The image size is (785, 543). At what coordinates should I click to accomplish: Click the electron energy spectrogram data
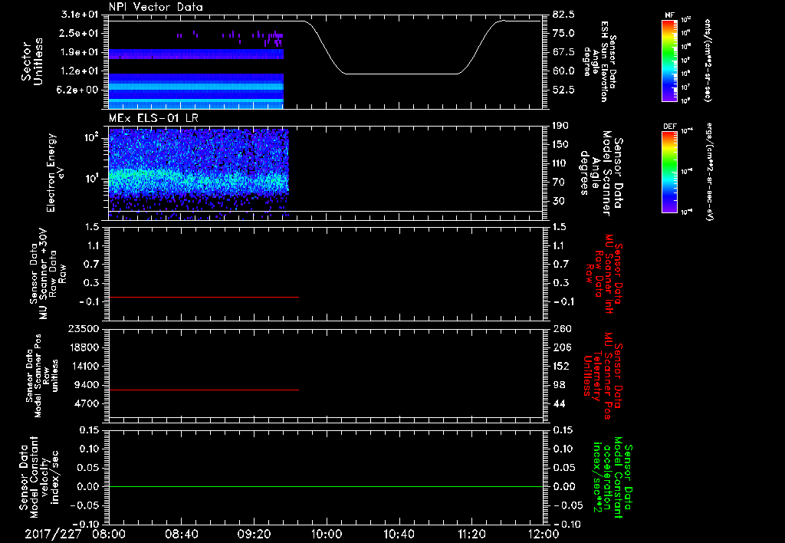click(199, 174)
